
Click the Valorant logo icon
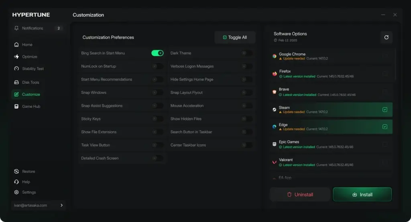[x=274, y=162]
